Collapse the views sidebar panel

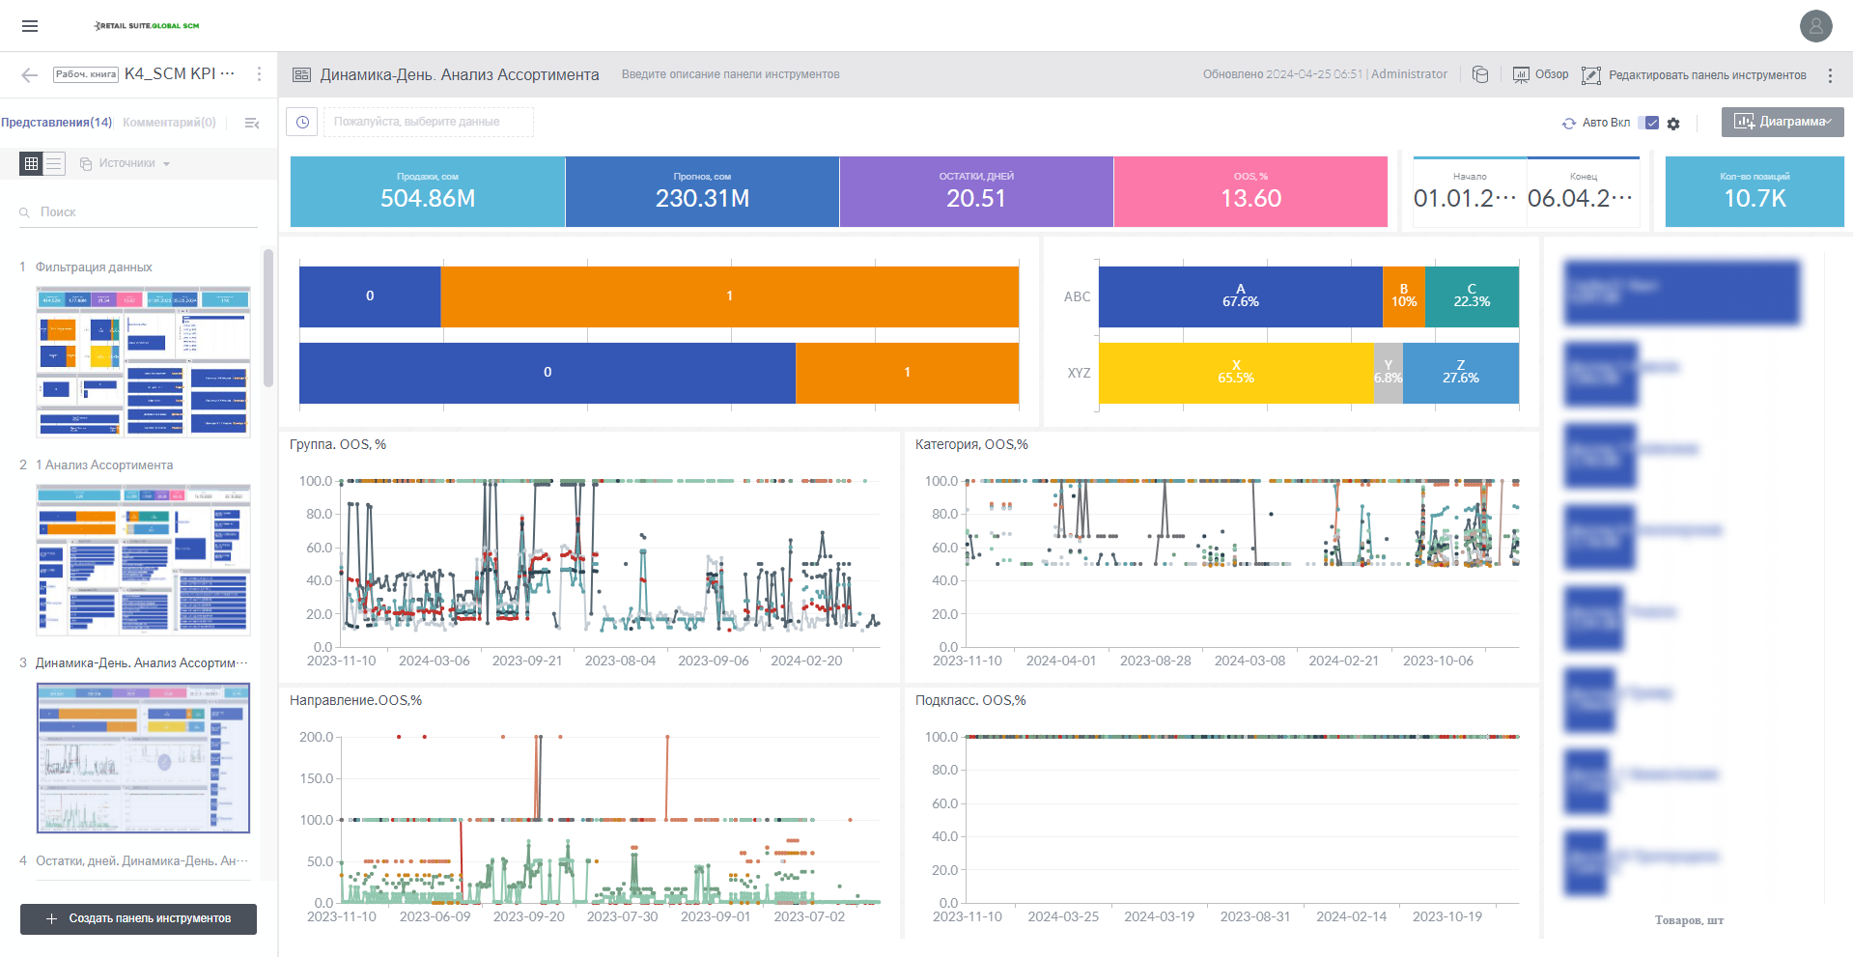click(x=252, y=123)
